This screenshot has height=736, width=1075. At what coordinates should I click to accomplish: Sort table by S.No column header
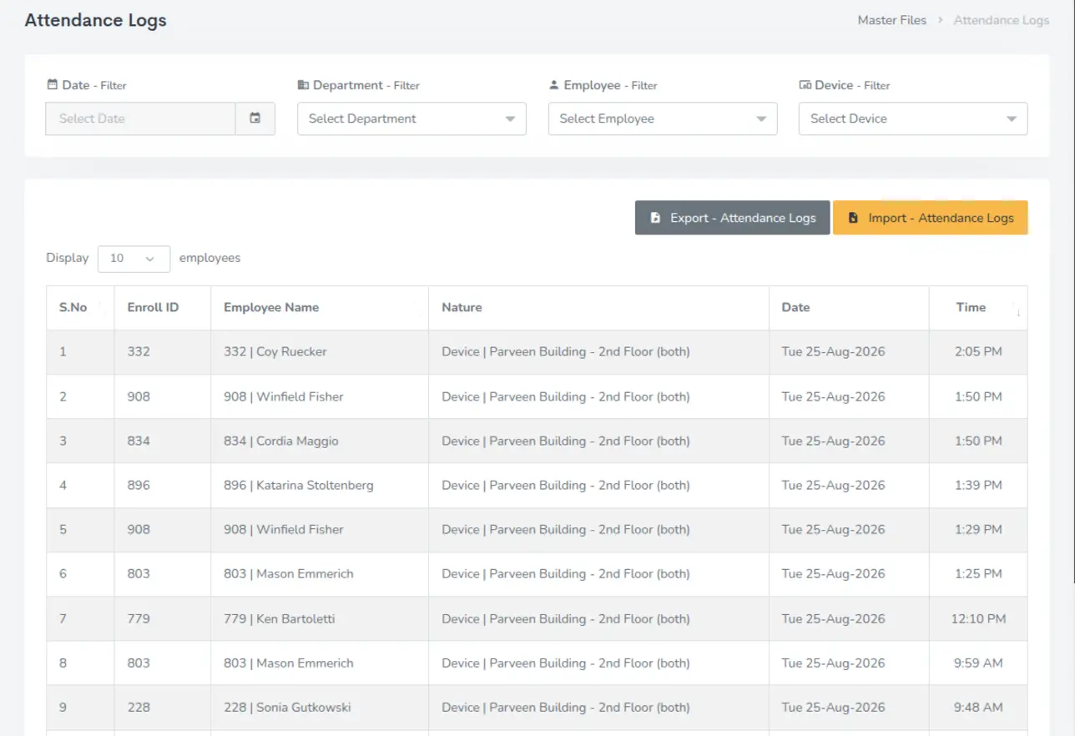point(80,308)
